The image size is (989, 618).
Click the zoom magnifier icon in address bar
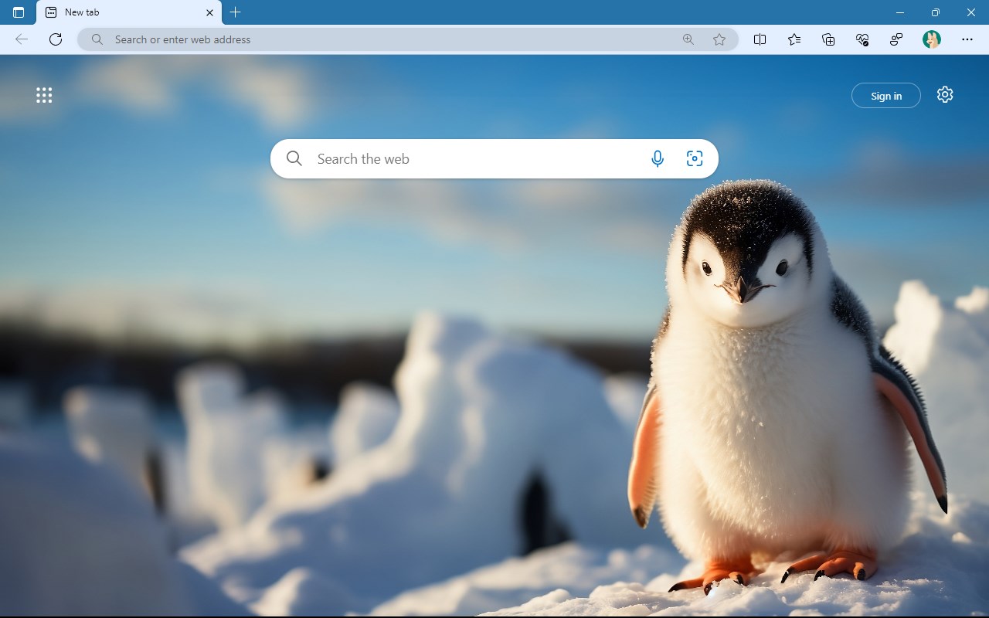click(688, 39)
